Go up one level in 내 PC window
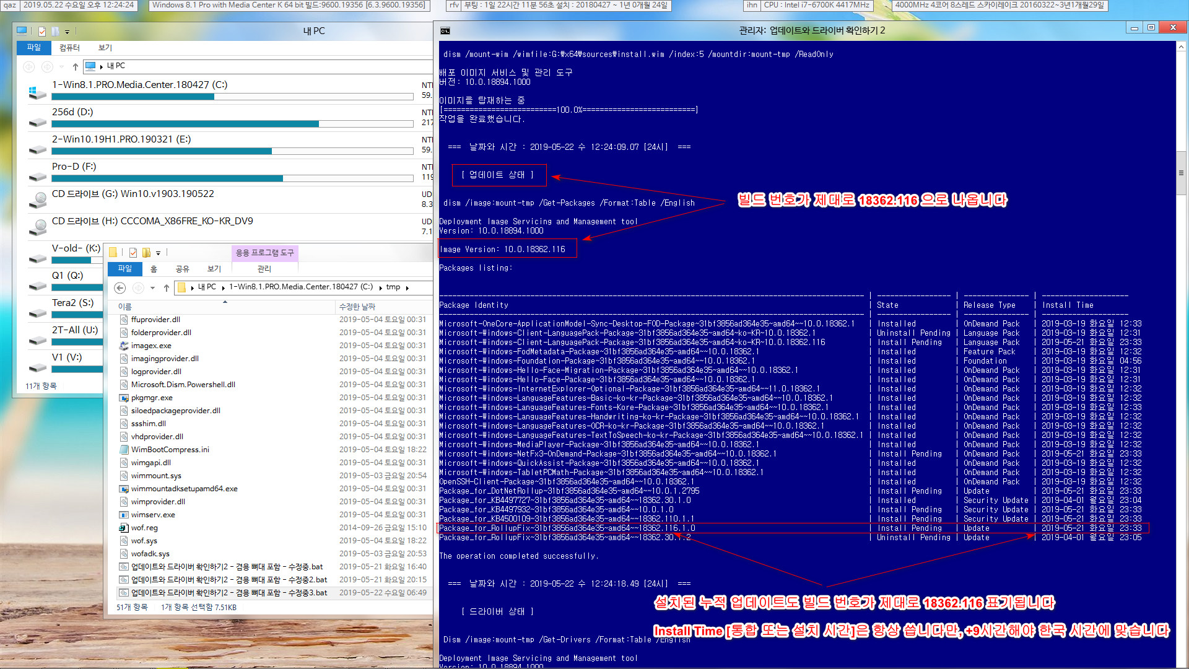This screenshot has height=669, width=1189. coord(75,66)
